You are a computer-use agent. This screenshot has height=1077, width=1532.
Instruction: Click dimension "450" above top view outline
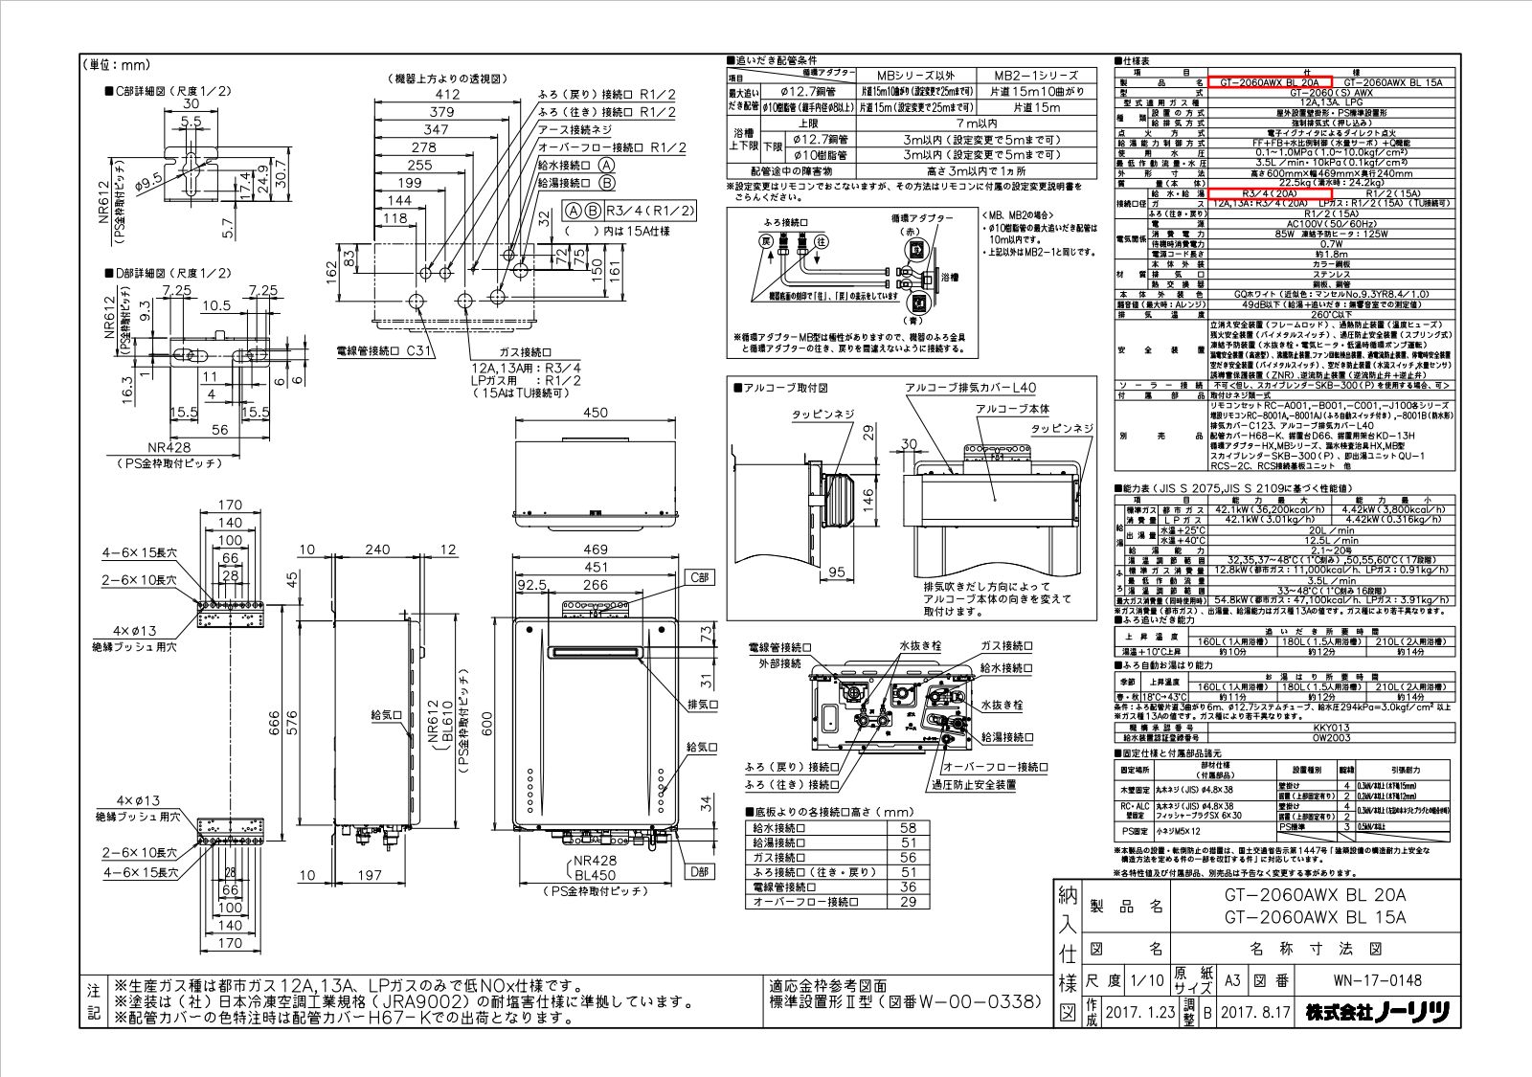(595, 414)
